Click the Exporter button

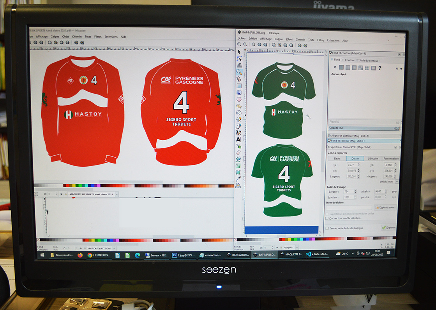[x=388, y=227]
